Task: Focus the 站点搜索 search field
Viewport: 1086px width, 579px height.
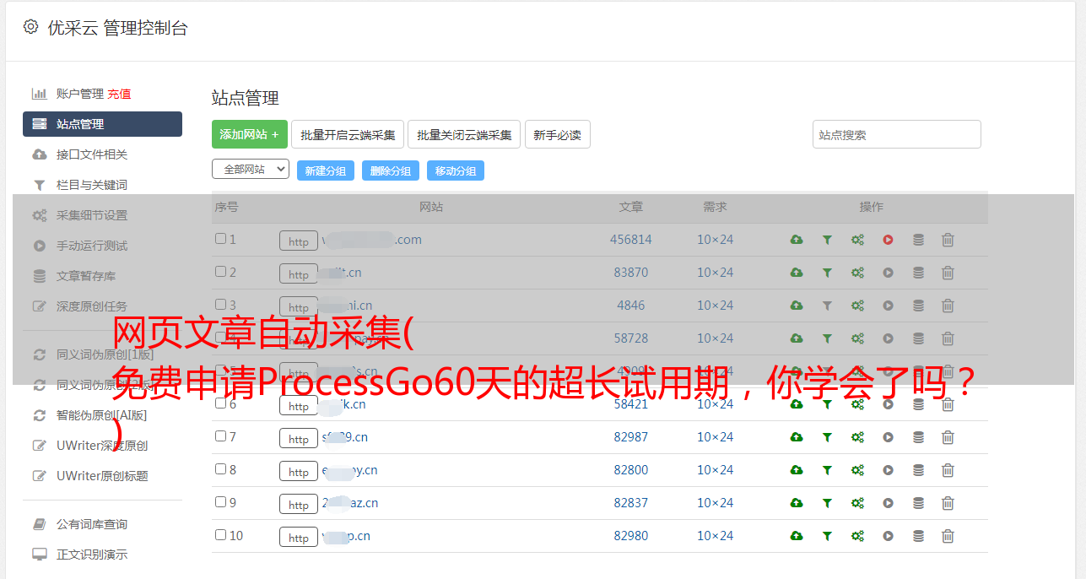Action: (896, 134)
